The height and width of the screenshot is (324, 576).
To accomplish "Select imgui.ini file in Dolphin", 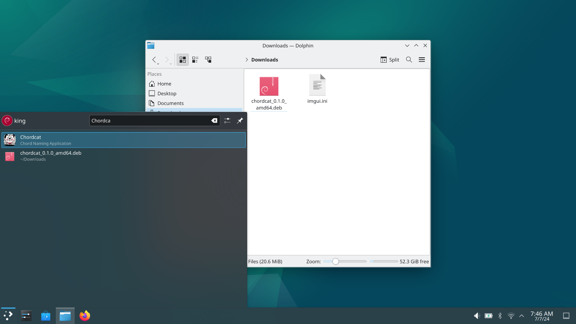I will (317, 89).
